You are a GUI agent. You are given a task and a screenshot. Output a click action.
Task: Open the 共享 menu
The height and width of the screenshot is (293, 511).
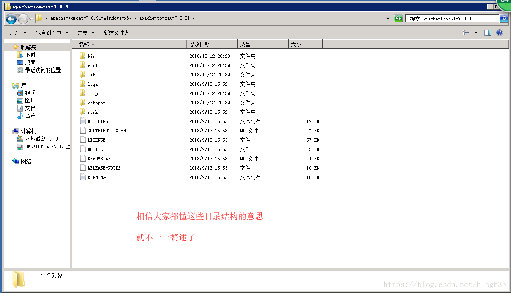86,33
